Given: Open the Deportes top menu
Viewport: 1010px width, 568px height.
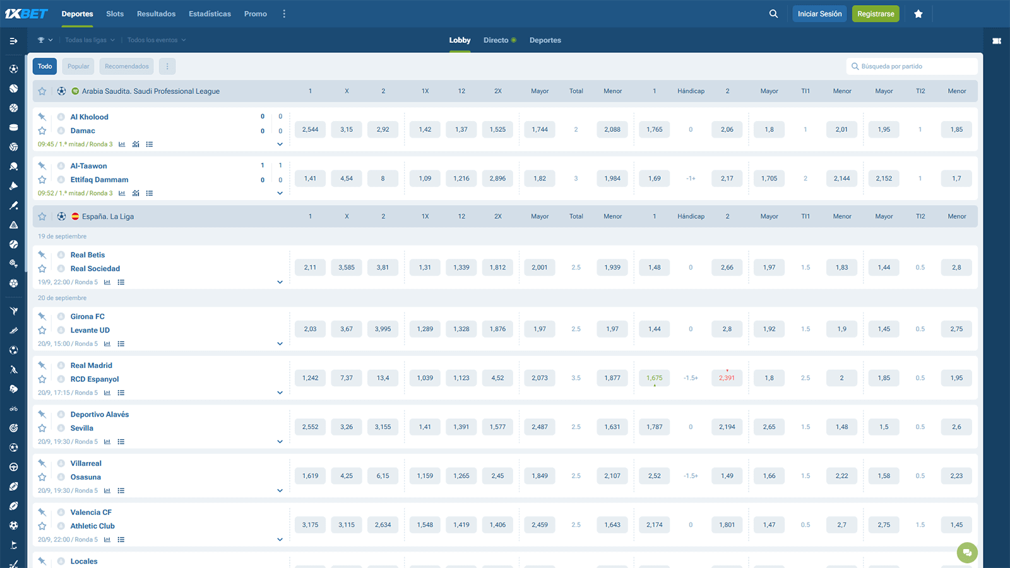Looking at the screenshot, I should coord(77,14).
